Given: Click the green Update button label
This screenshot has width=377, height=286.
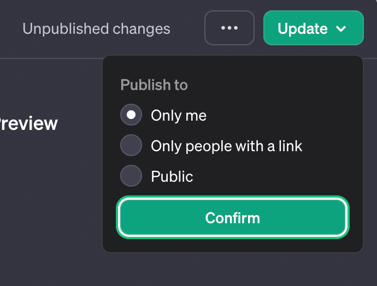Looking at the screenshot, I should point(302,28).
